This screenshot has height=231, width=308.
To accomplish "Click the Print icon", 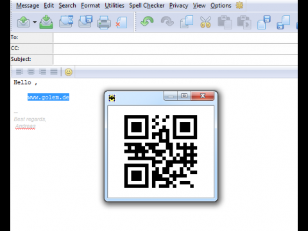I will [x=104, y=22].
